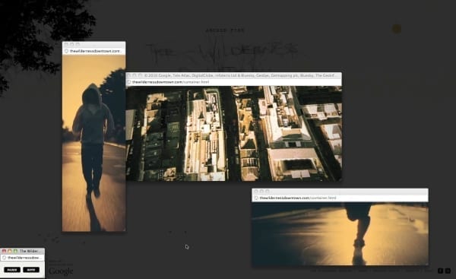This screenshot has width=456, height=279.
Task: Mute the audio in the control window
Action: coord(31,270)
